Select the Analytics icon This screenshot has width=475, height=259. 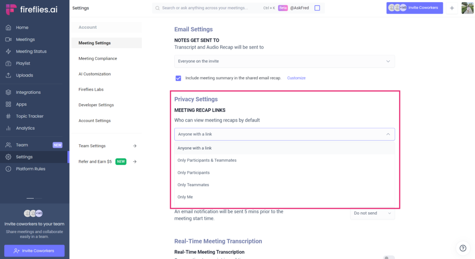26,128
